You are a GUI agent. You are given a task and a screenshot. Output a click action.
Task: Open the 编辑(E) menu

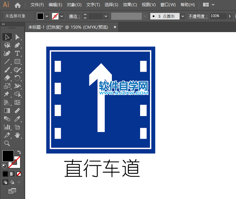pos(55,5)
